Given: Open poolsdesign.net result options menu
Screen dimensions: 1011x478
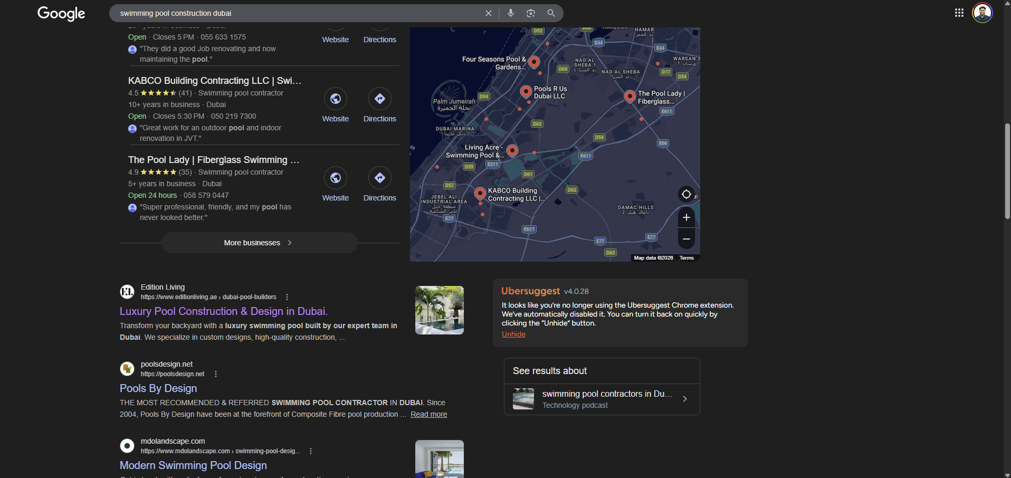Looking at the screenshot, I should tap(215, 374).
